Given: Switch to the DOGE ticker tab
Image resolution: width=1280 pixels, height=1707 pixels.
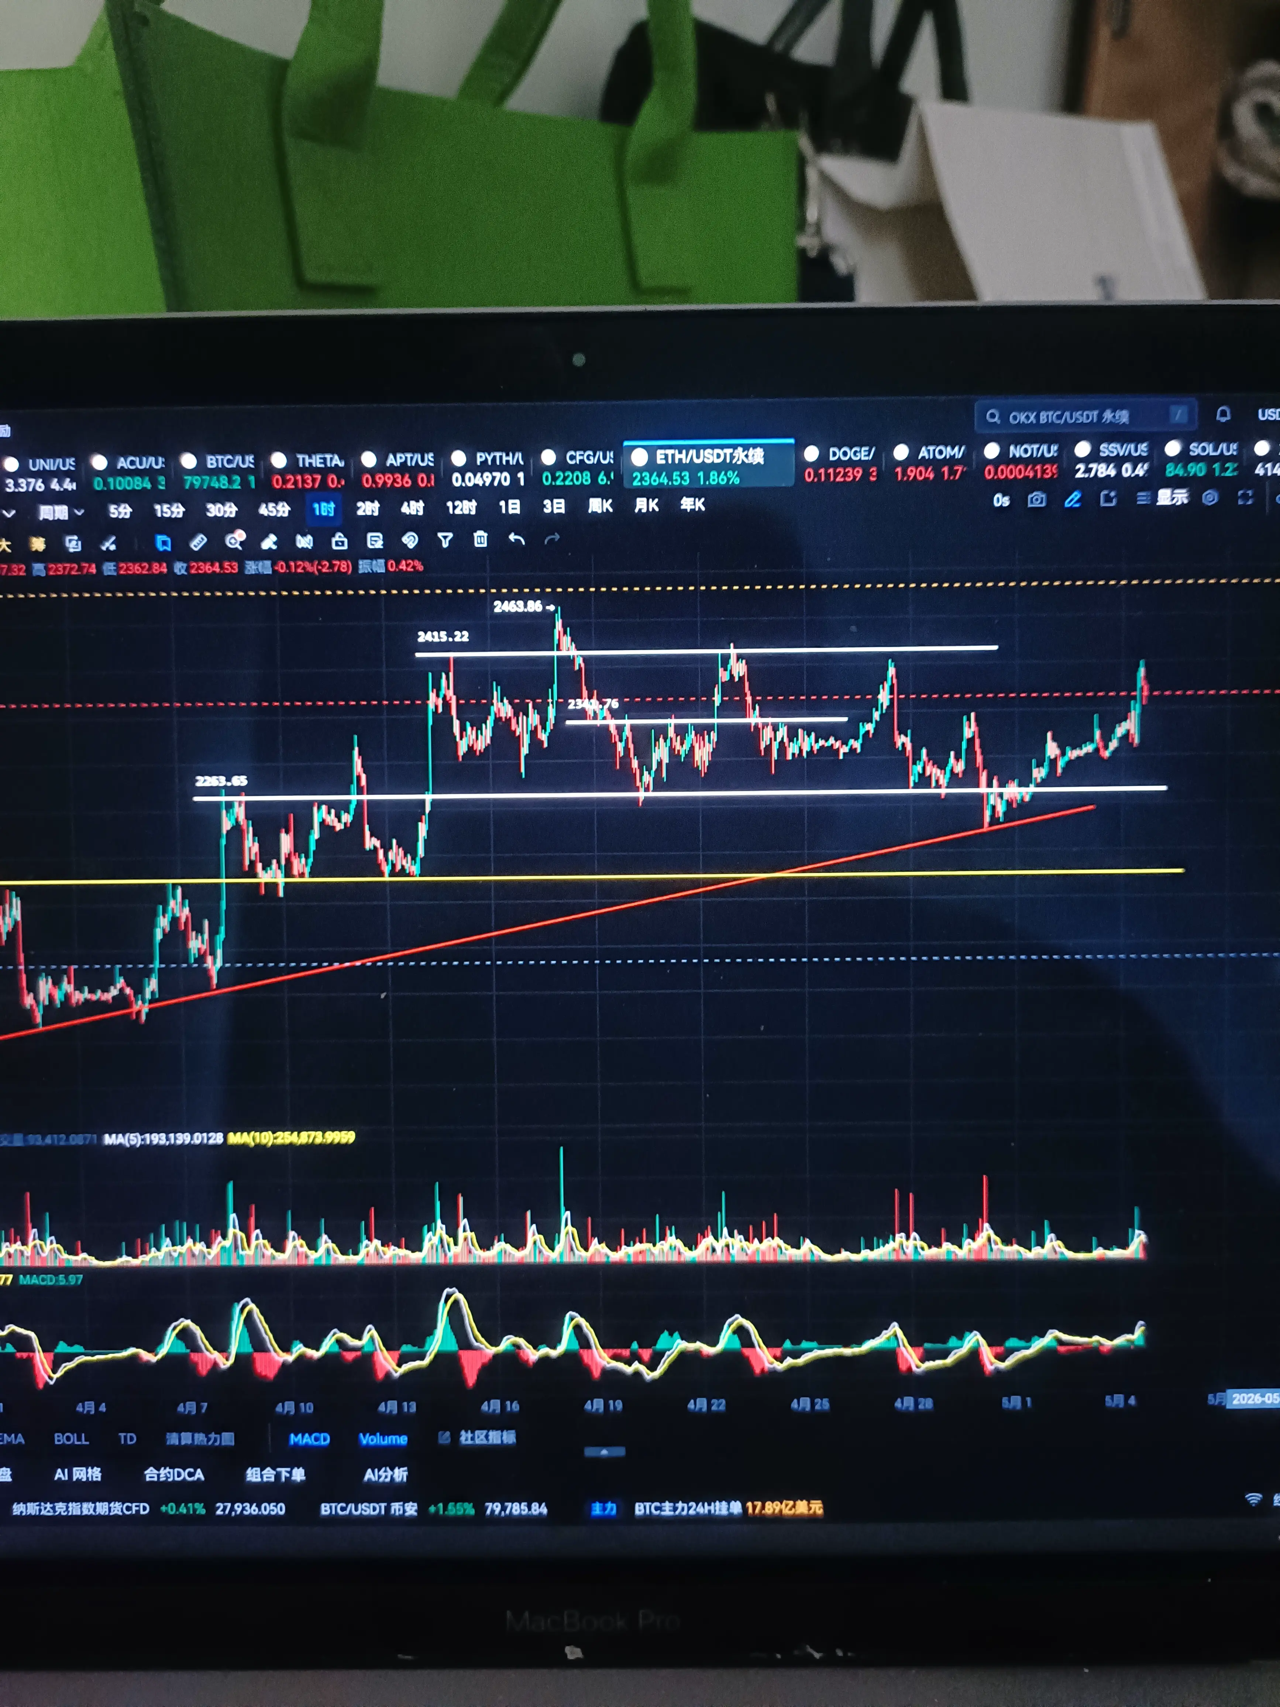Looking at the screenshot, I should coord(840,464).
